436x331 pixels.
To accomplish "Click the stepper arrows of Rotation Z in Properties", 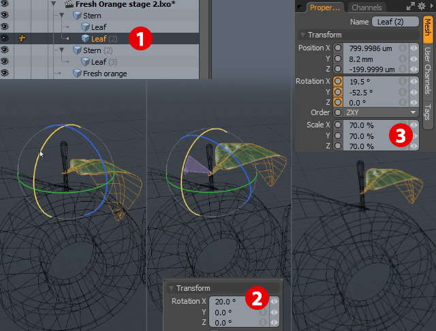I will pos(414,102).
